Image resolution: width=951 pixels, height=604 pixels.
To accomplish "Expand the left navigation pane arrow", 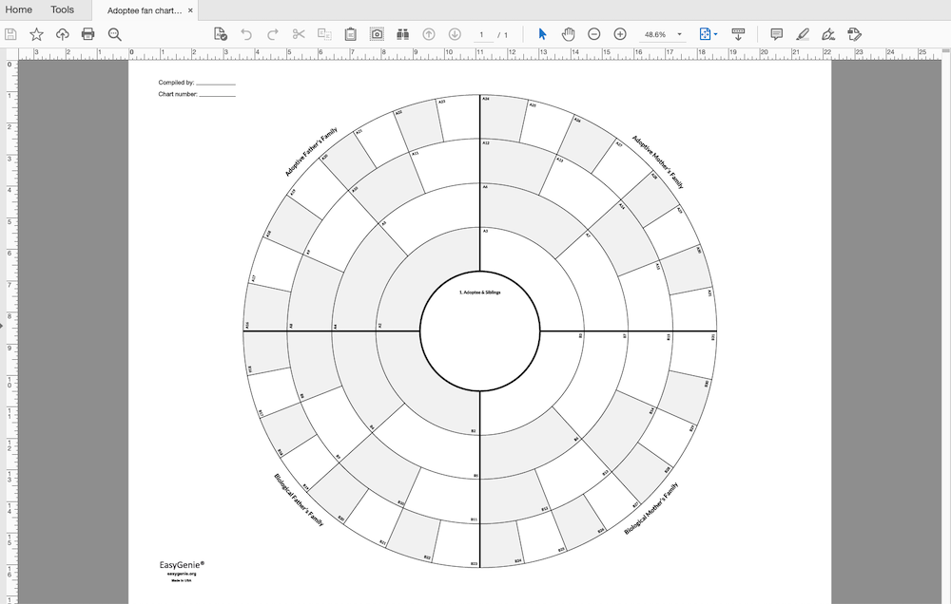I will pyautogui.click(x=2, y=326).
